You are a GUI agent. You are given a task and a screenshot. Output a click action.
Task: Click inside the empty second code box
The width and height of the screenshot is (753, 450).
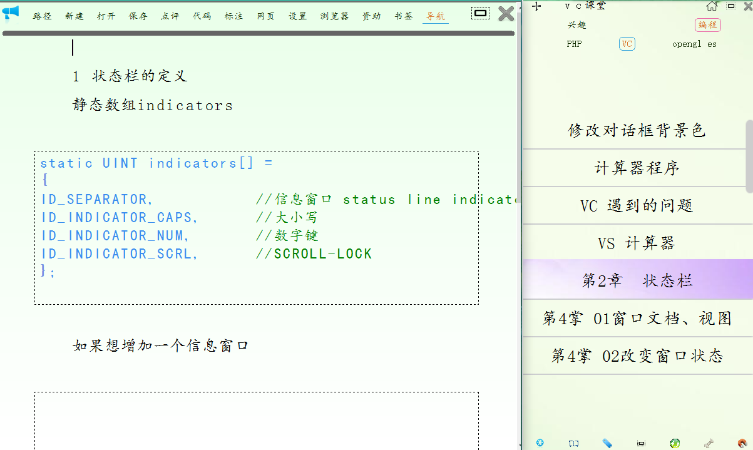pyautogui.click(x=257, y=421)
